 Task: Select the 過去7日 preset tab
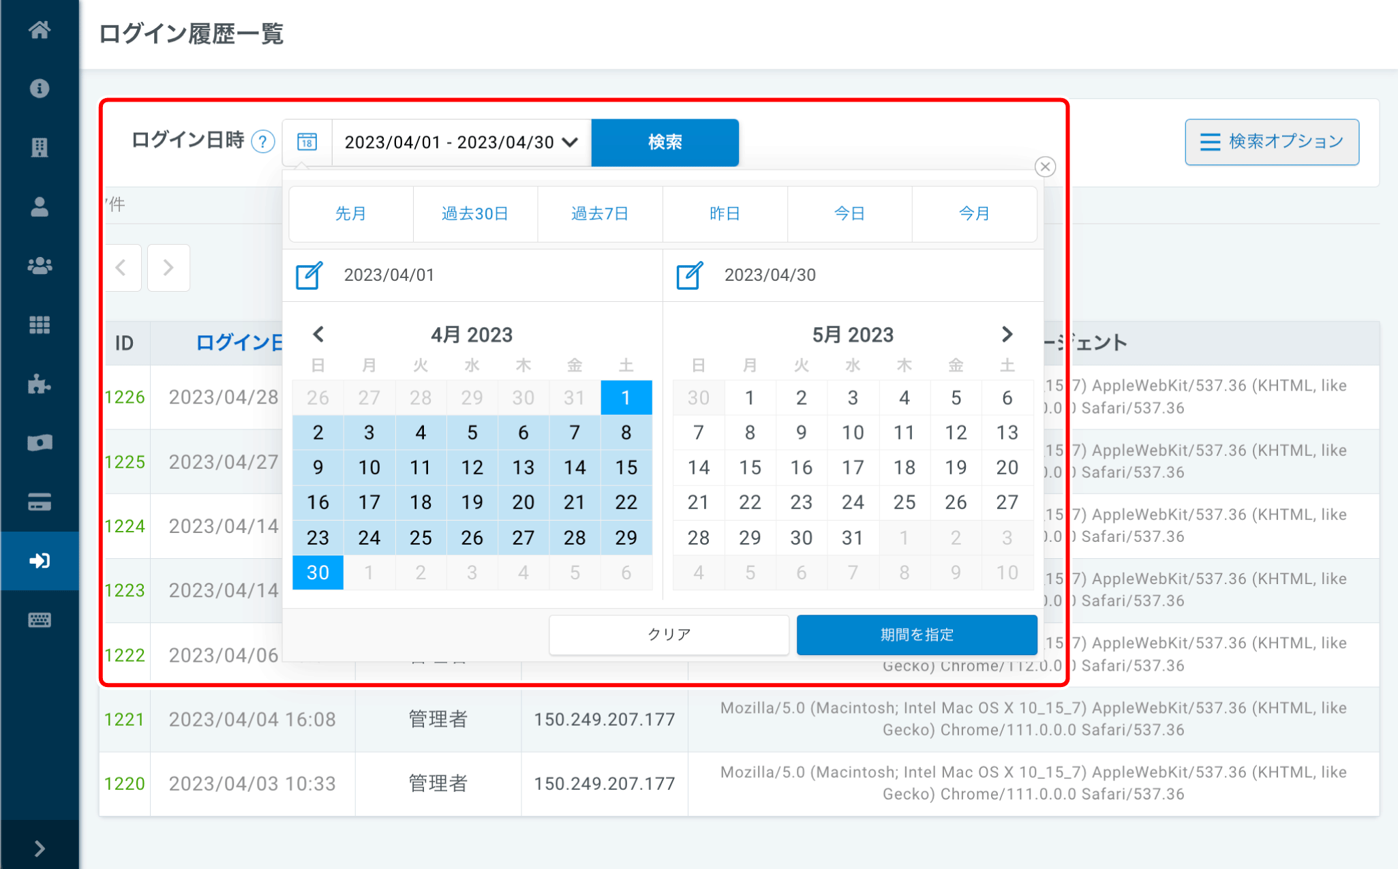click(x=600, y=214)
